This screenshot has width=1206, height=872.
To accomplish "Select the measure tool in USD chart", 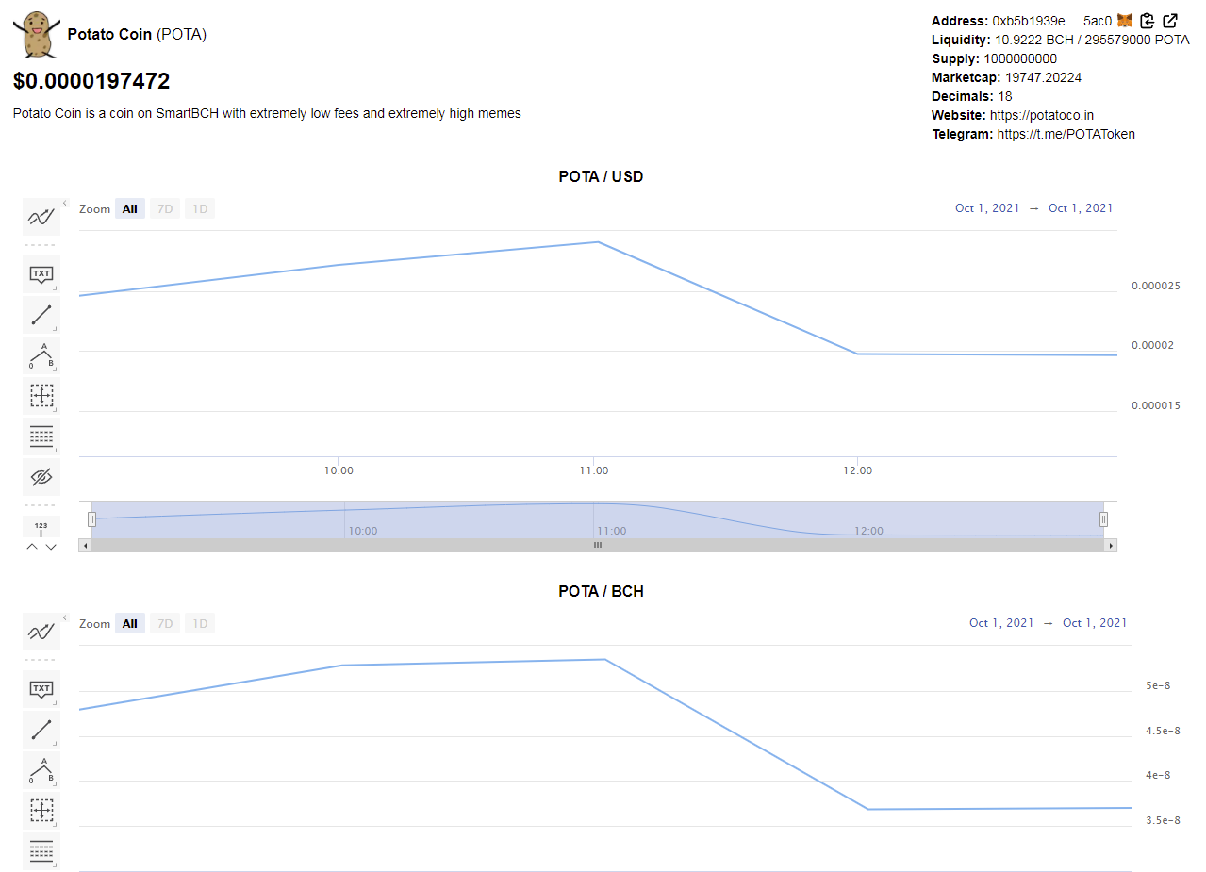I will [41, 396].
